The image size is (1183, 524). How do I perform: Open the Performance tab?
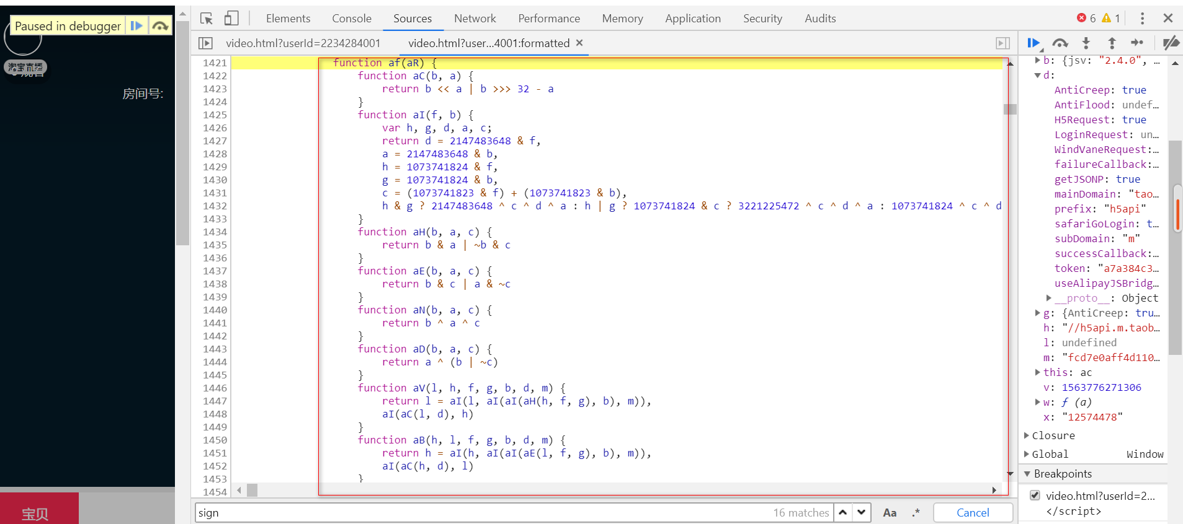click(x=549, y=19)
